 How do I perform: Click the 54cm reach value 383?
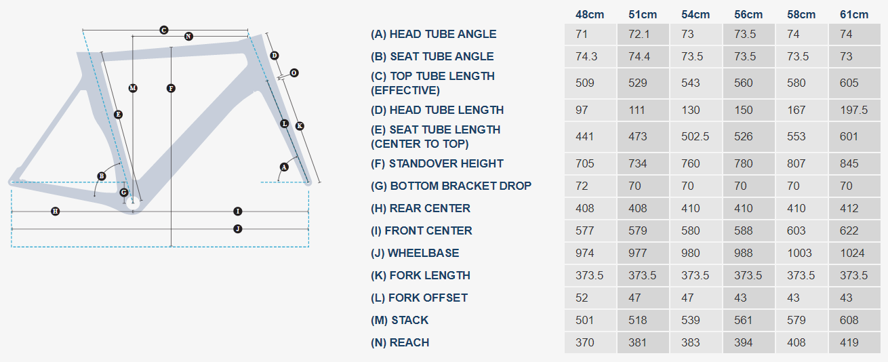pyautogui.click(x=691, y=342)
